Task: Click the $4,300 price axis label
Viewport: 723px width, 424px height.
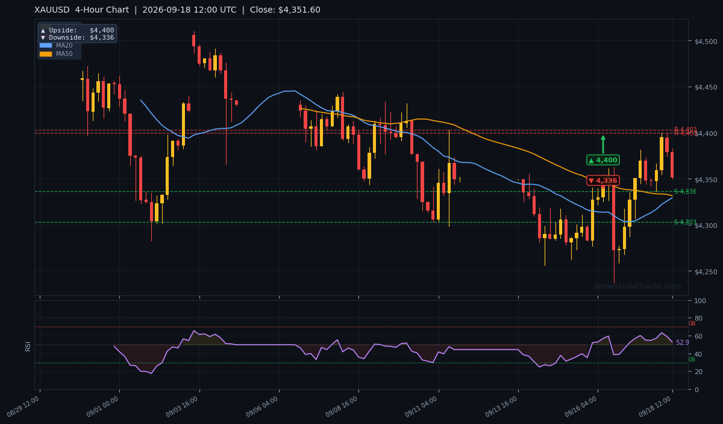Action: point(706,225)
